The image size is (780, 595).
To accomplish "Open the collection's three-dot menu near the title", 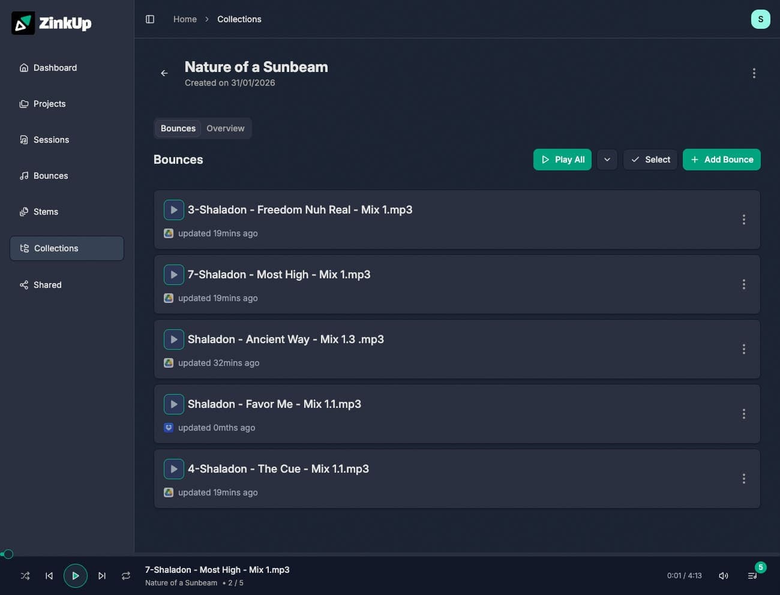I will 754,73.
